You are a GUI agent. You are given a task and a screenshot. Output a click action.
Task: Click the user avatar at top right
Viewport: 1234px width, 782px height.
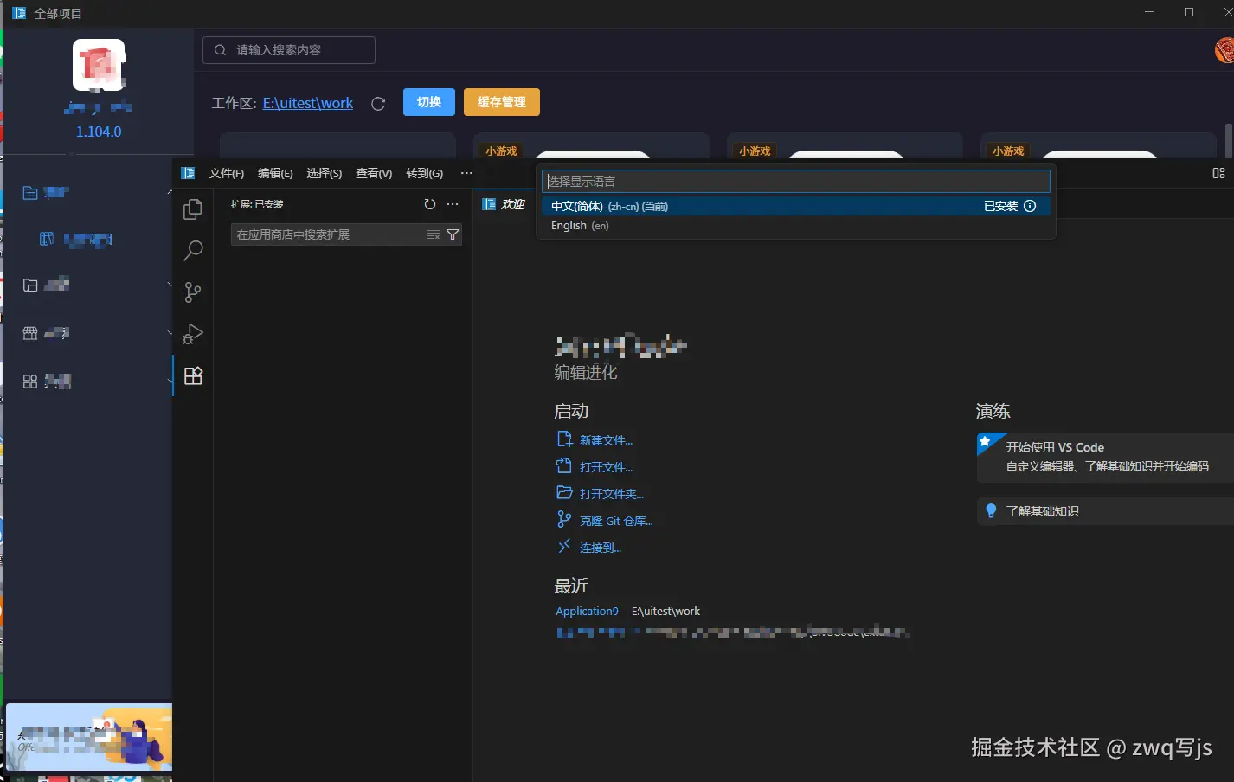pos(1224,51)
